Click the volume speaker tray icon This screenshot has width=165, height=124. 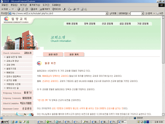pyautogui.click(x=139, y=122)
